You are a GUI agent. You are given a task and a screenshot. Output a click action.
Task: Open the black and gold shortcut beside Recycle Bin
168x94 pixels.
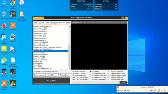click(x=13, y=15)
